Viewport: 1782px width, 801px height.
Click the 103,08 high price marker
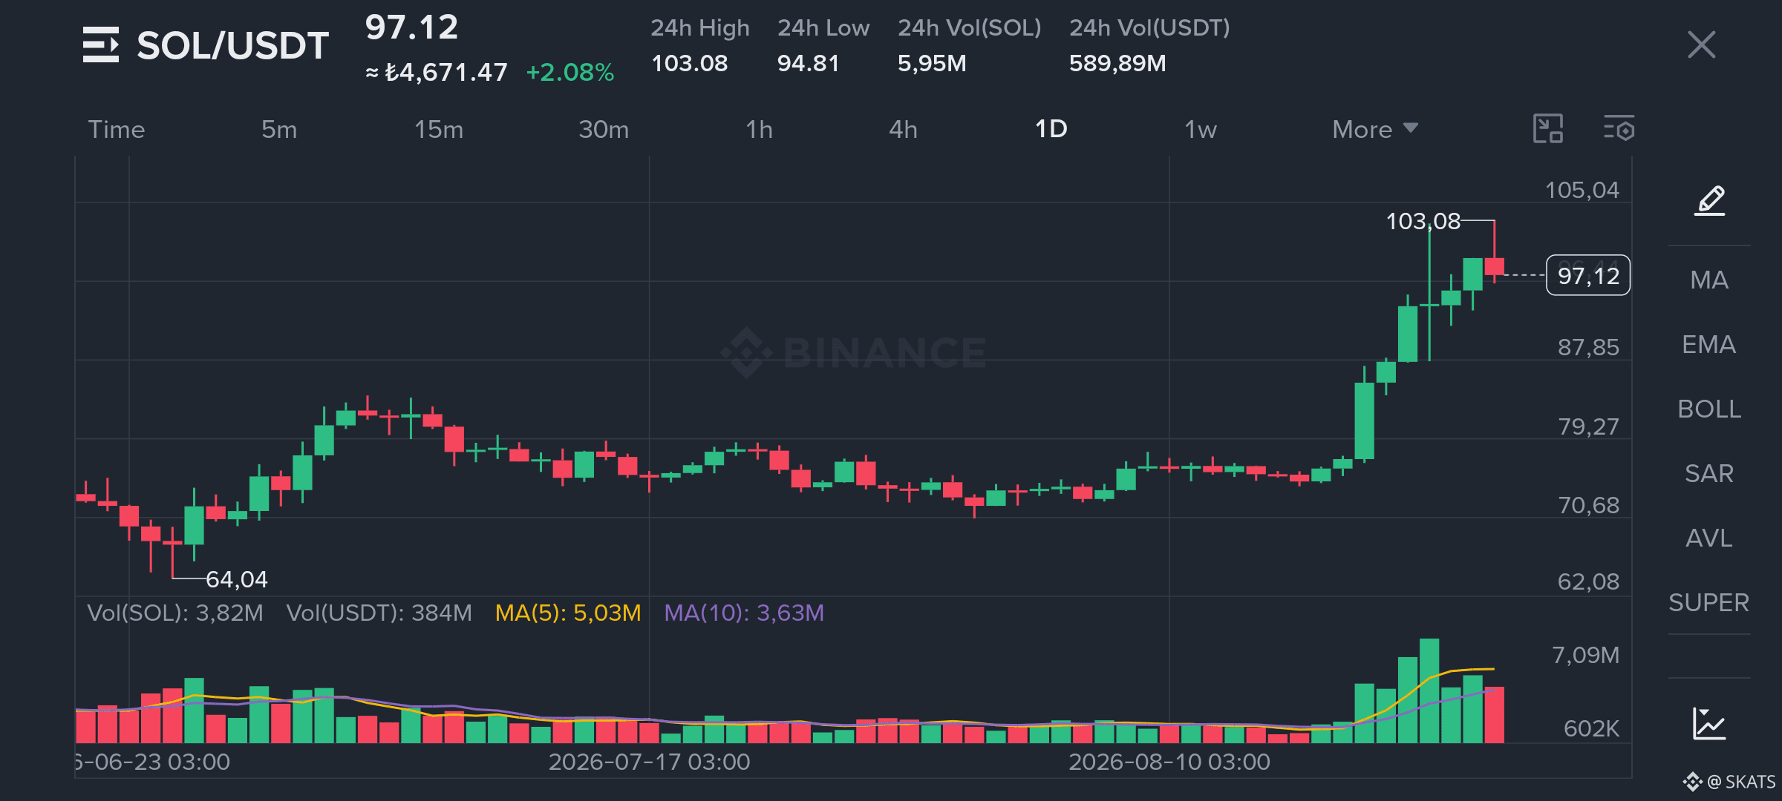click(1423, 221)
